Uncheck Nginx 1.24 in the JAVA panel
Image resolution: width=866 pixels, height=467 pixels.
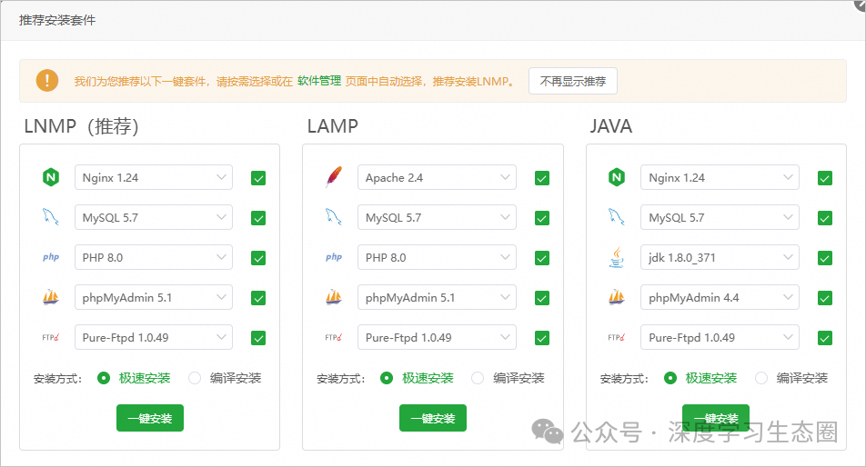pos(825,178)
